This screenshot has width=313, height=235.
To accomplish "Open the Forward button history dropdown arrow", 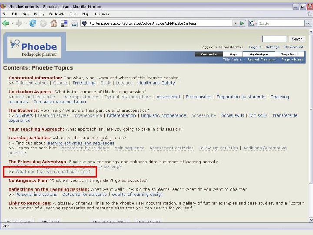I will (26, 23).
